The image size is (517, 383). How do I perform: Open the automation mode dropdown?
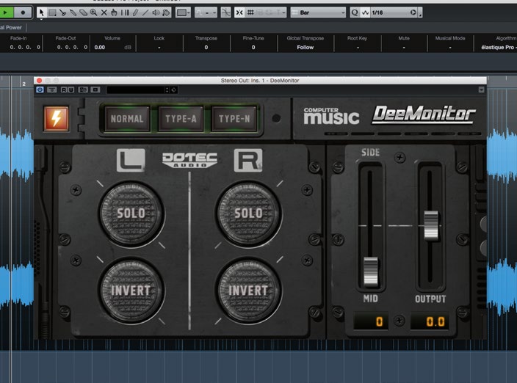pyautogui.click(x=206, y=12)
